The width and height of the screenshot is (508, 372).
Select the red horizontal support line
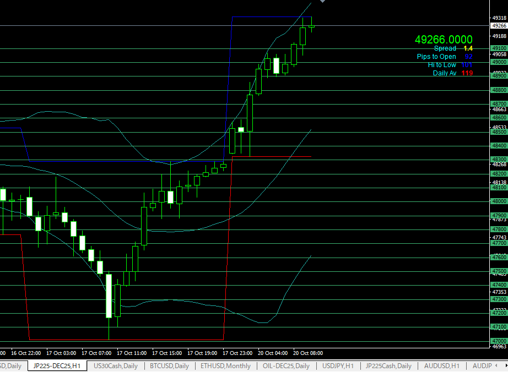[271, 157]
